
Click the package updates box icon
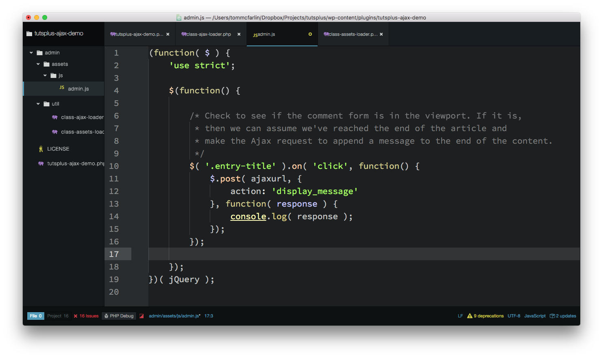pos(552,316)
